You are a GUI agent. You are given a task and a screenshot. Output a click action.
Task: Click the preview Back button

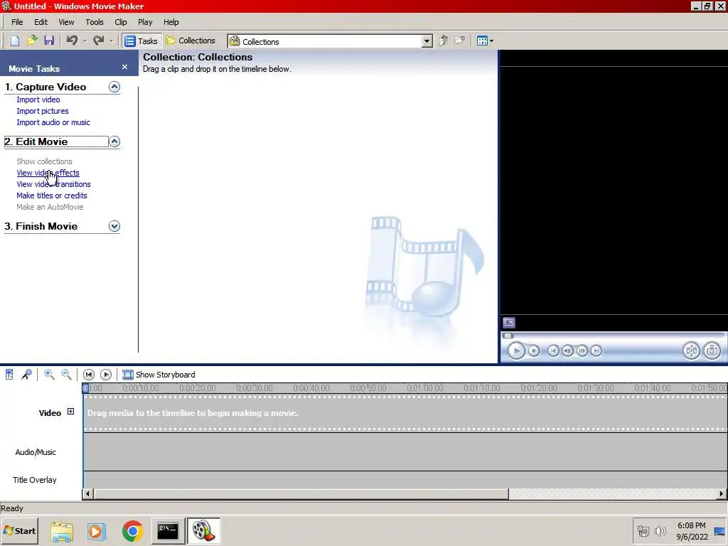click(x=553, y=351)
